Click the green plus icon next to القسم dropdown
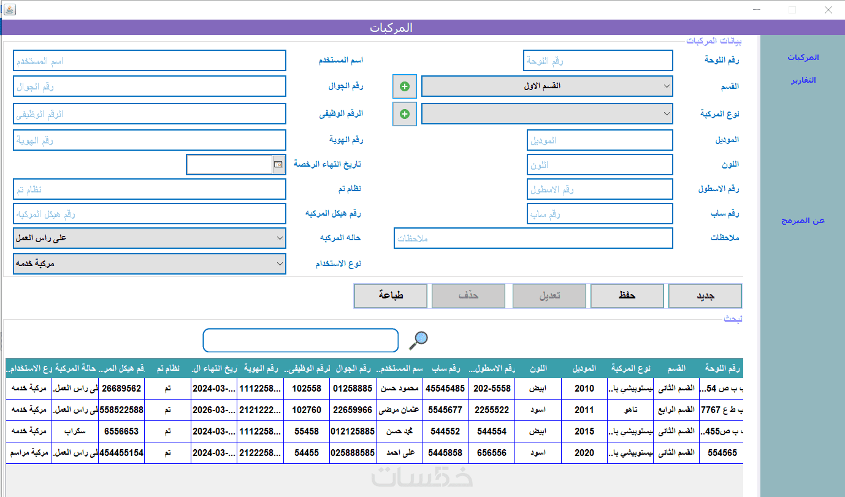Viewport: 845px width, 497px height. (405, 86)
